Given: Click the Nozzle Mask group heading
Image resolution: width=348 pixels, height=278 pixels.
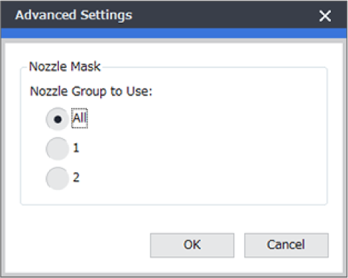Looking at the screenshot, I should click(x=65, y=67).
